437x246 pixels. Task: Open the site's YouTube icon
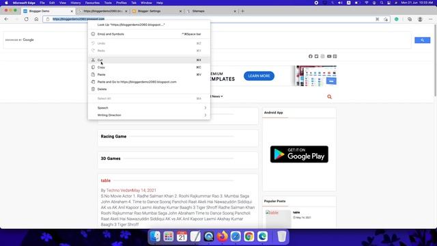pyautogui.click(x=329, y=56)
